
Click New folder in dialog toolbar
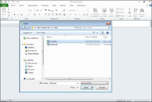coord(41,33)
